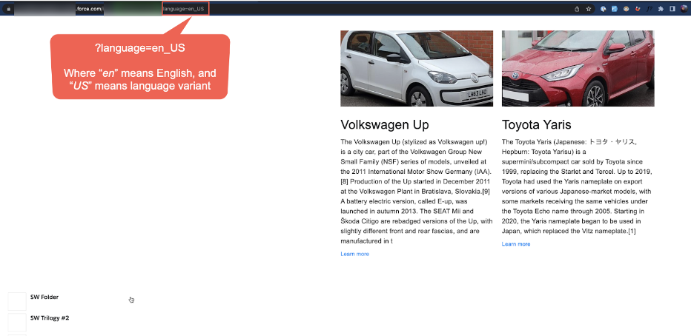
Task: Open the f? script extension icon
Action: [x=649, y=9]
